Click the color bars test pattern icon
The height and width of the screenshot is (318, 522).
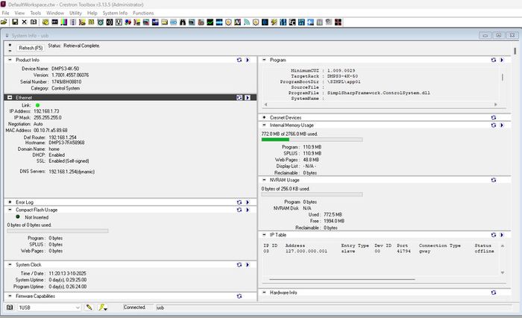pos(64,22)
